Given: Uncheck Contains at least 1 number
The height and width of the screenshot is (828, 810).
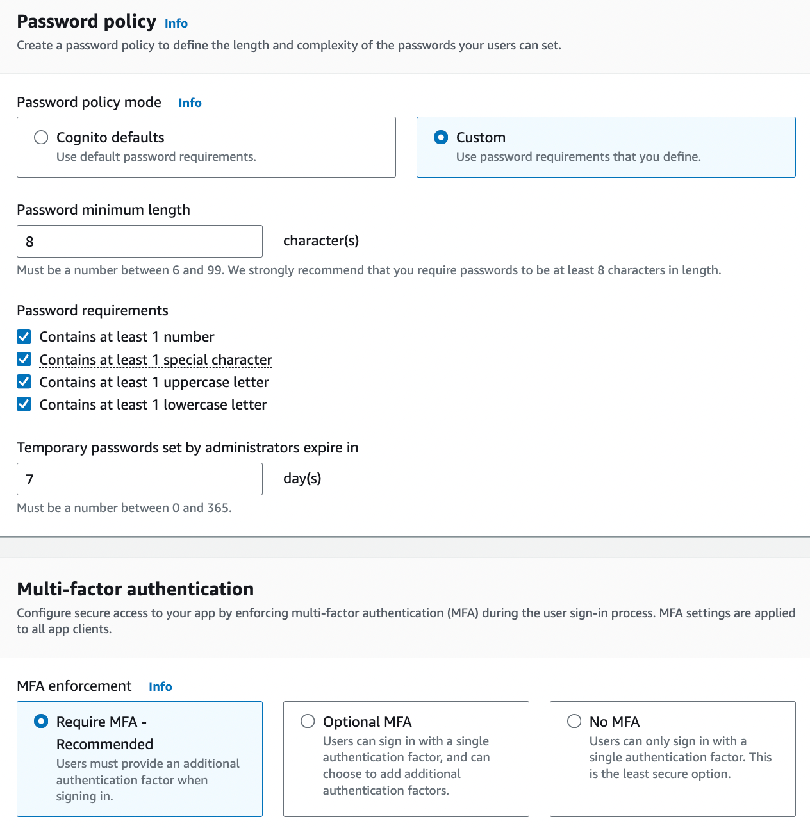Looking at the screenshot, I should [x=24, y=336].
